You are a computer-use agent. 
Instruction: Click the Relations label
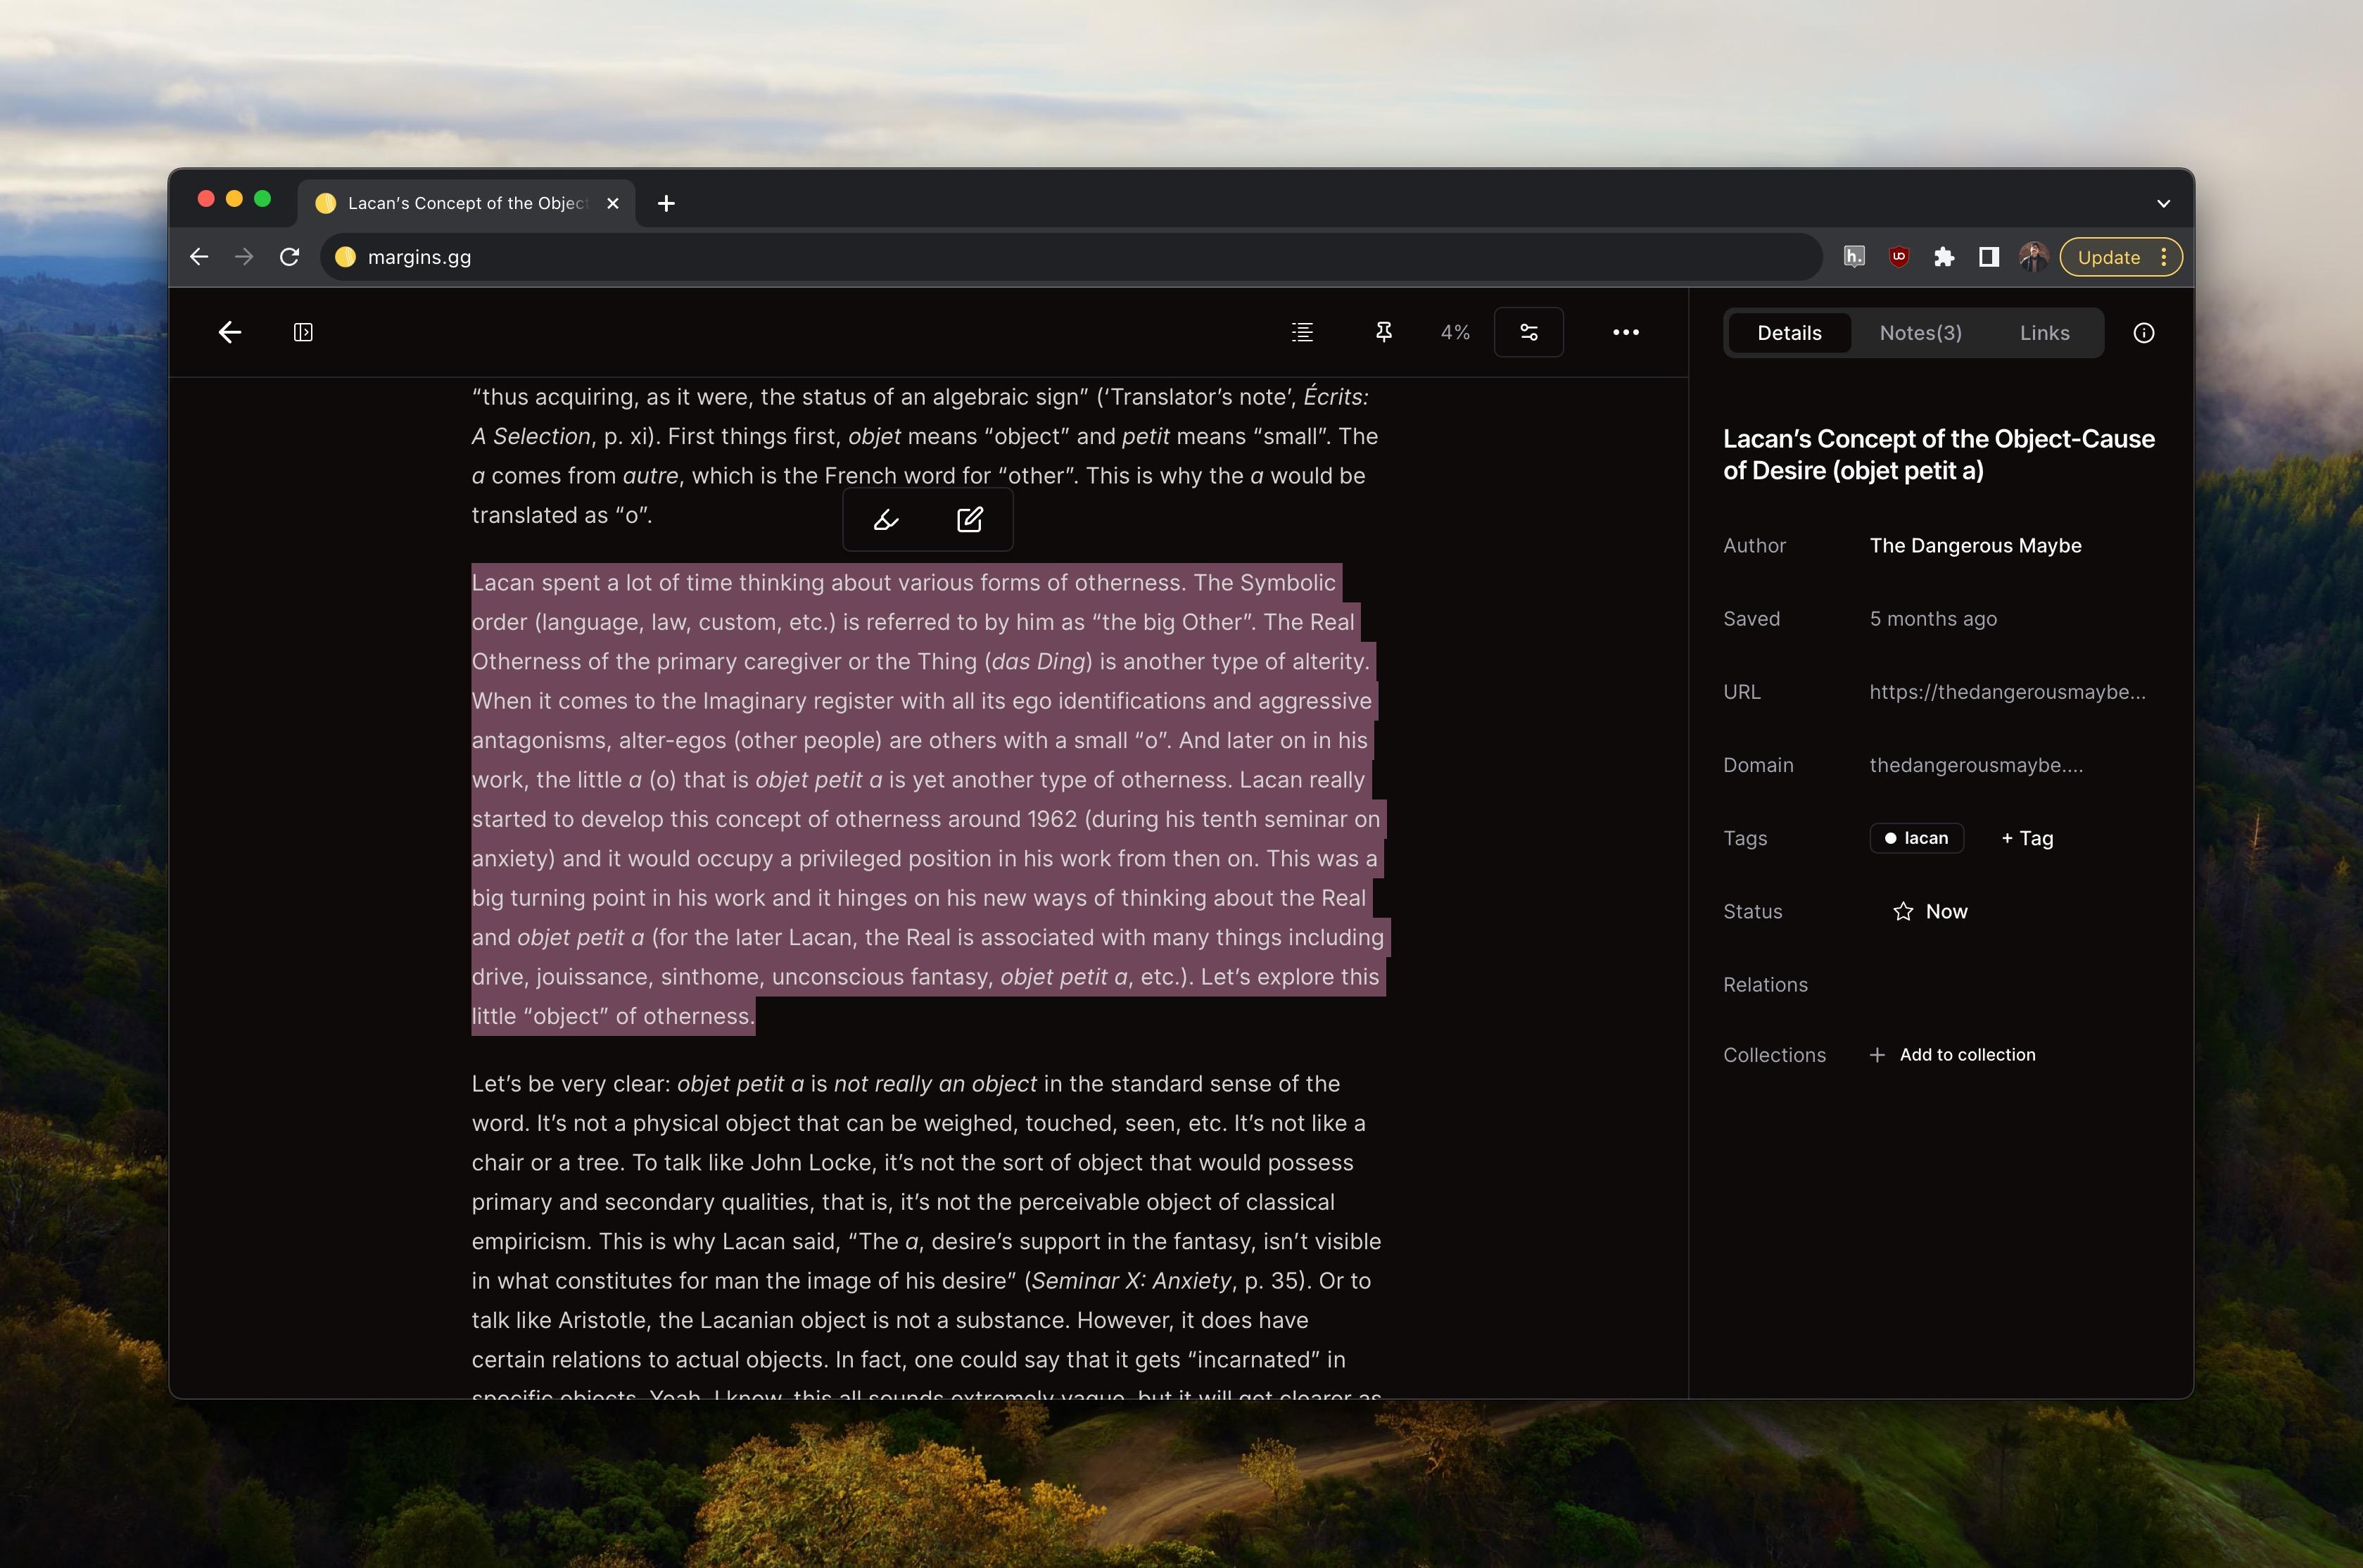click(x=1766, y=985)
